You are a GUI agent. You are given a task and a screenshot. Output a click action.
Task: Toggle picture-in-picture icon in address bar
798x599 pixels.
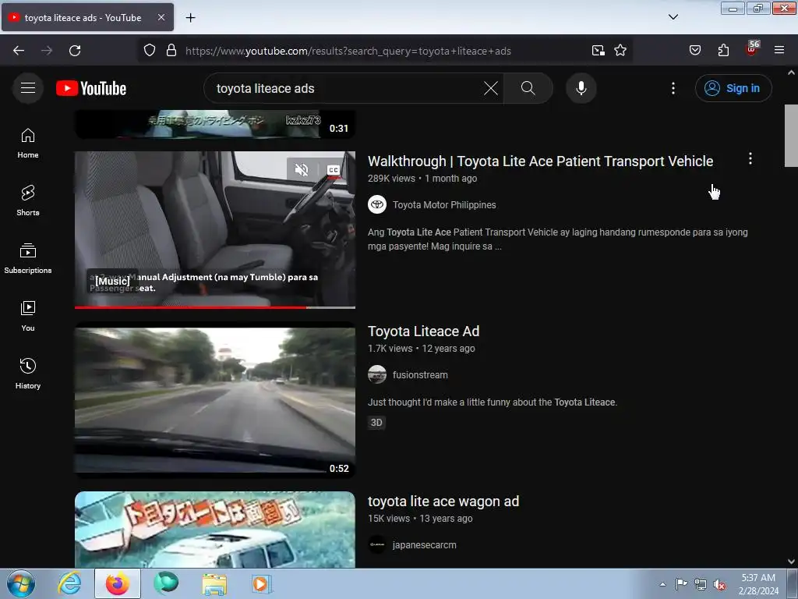(598, 51)
